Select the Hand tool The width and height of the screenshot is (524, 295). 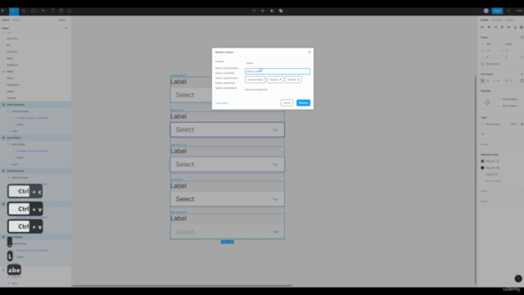click(61, 11)
